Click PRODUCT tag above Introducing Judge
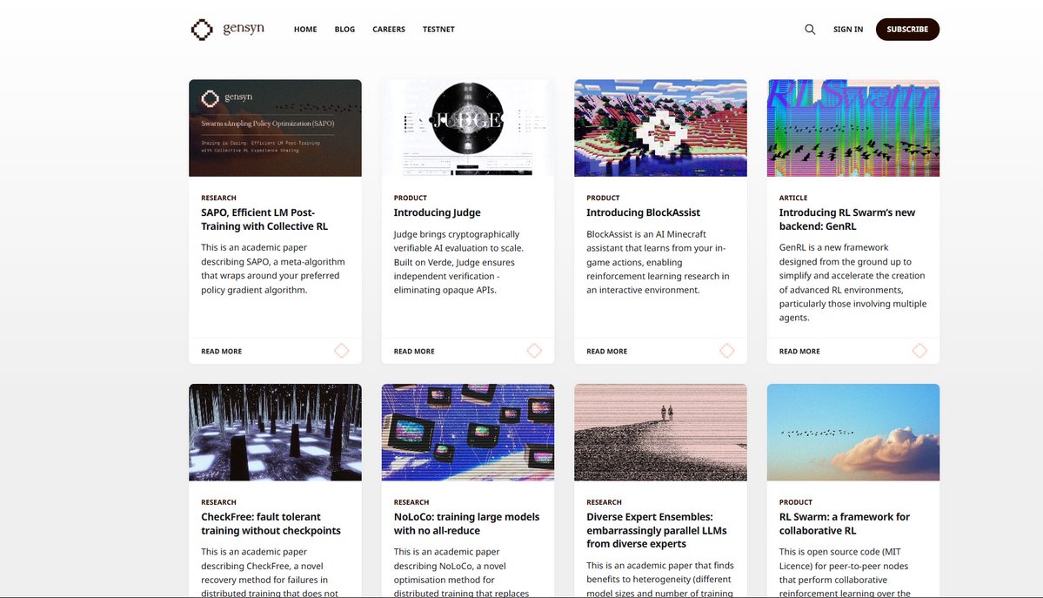This screenshot has width=1043, height=598. [x=411, y=198]
